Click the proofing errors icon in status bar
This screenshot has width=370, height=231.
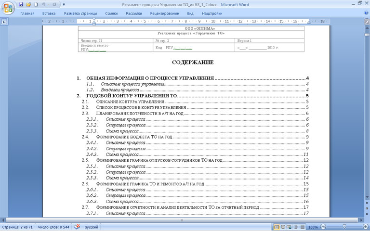click(x=77, y=227)
